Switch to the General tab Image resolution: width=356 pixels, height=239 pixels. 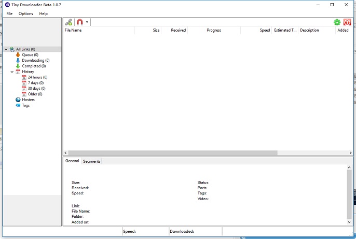(72, 161)
